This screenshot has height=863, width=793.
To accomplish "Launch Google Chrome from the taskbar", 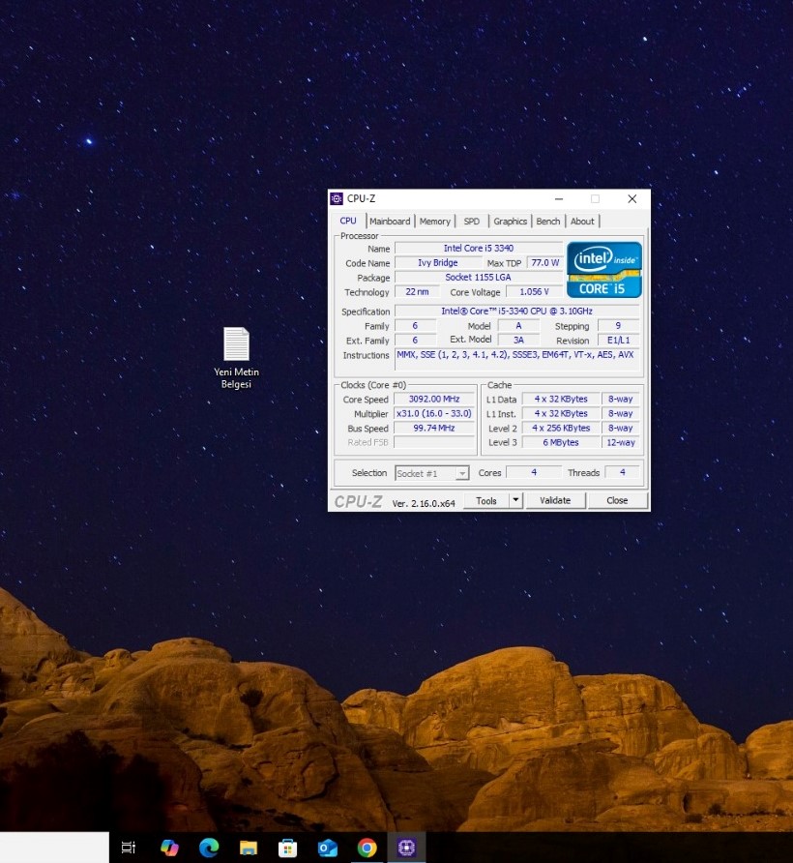I will coord(367,848).
